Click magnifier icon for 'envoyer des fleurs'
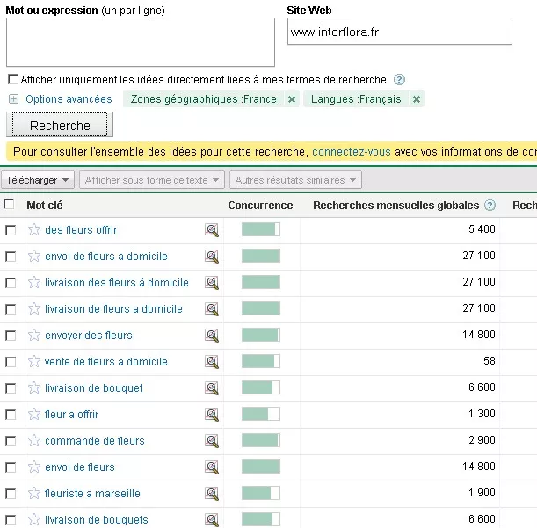This screenshot has height=528, width=537. pos(212,336)
